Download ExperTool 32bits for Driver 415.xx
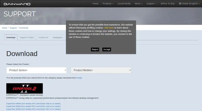 pos(33,106)
